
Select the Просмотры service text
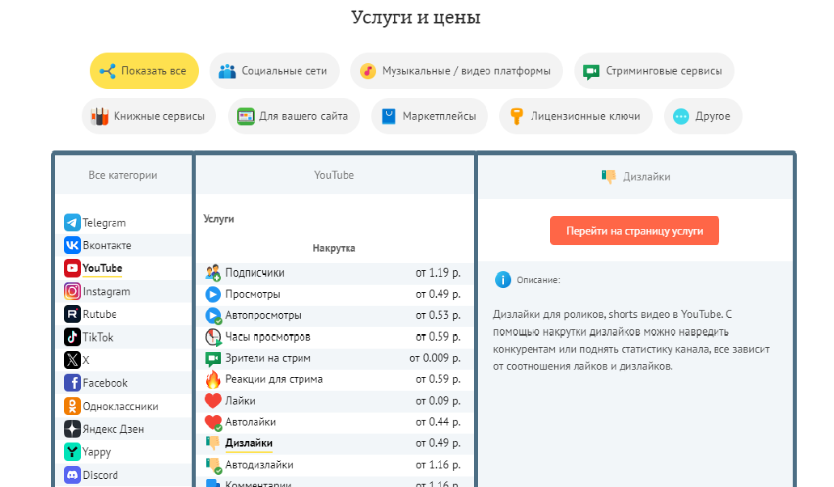(x=252, y=294)
